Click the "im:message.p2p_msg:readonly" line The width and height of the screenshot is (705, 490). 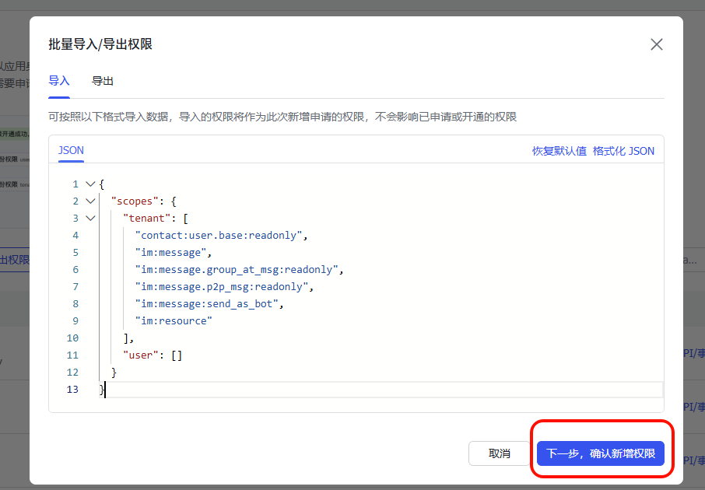(224, 286)
